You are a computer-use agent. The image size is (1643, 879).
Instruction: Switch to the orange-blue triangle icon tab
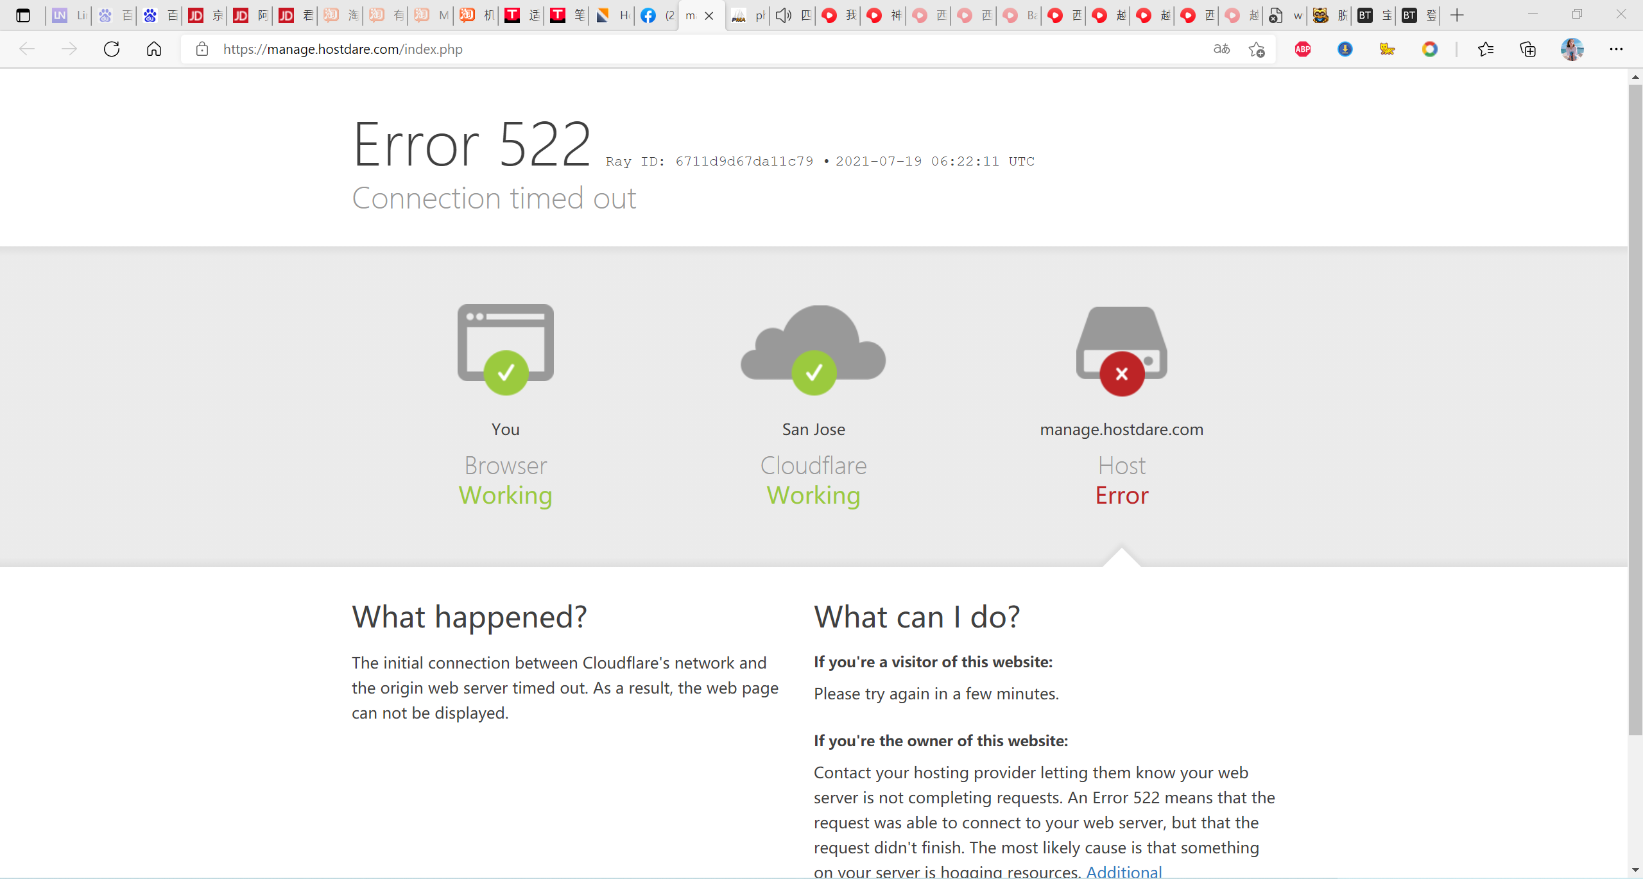click(x=612, y=15)
